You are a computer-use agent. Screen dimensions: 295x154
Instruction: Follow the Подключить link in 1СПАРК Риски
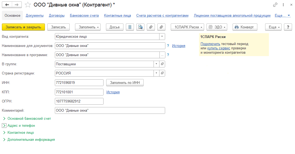click(210, 44)
